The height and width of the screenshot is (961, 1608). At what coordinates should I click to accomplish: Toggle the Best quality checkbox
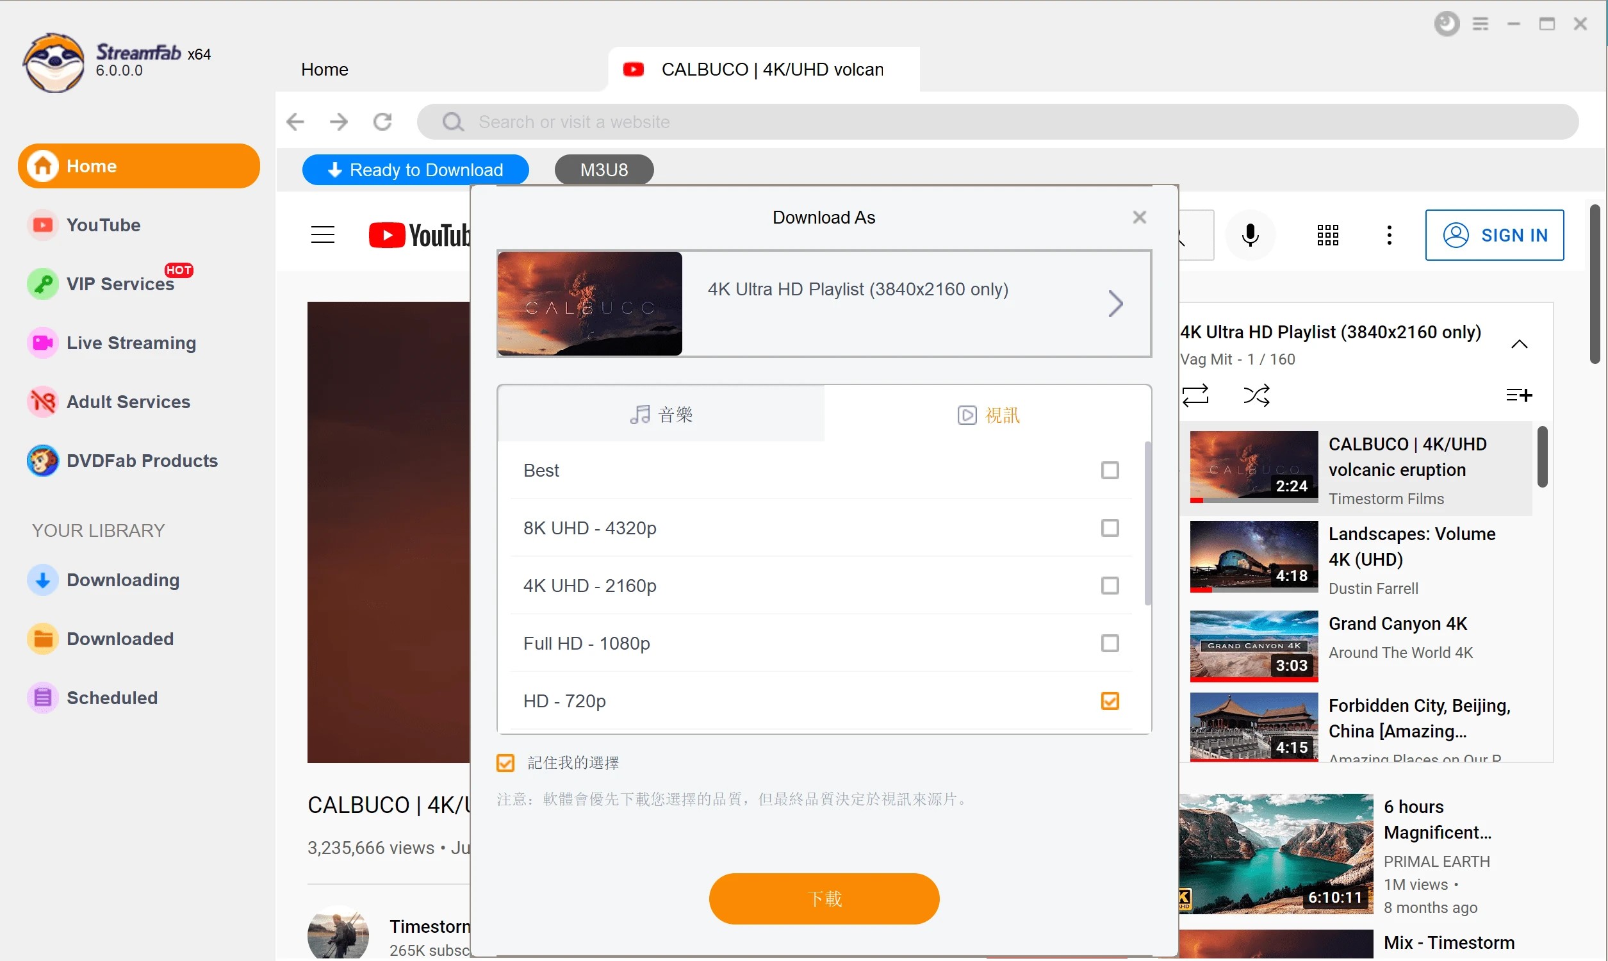click(x=1110, y=470)
